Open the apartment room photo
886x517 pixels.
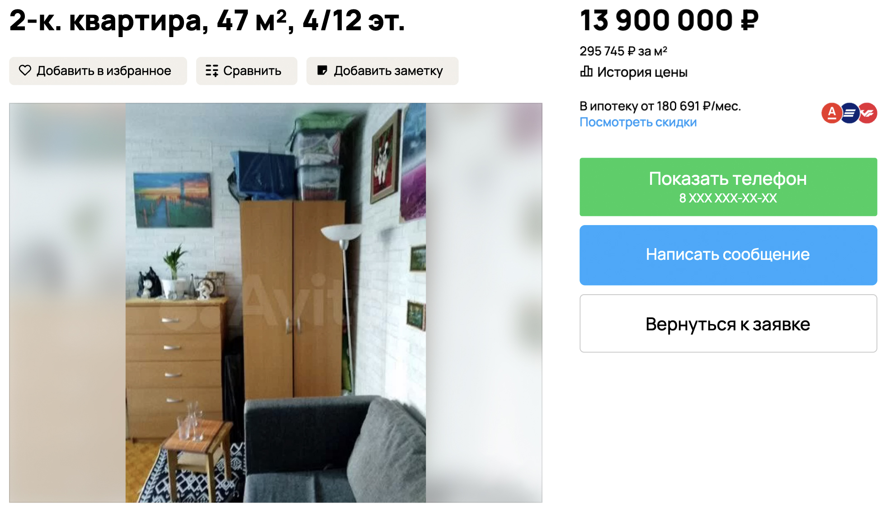coord(276,303)
